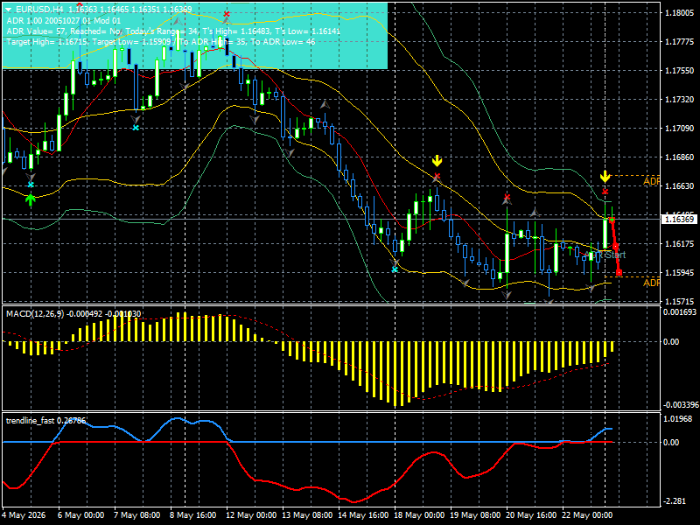Click the 1.18005 price axis label

click(680, 13)
